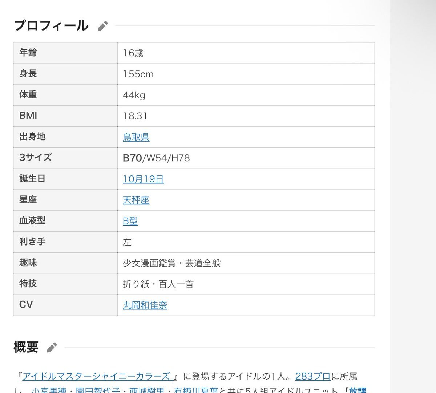Select the 体重 row label
The width and height of the screenshot is (436, 393).
28,95
